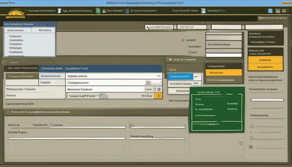Click the small icon beside the top label above checkbox
Viewport: 292px width, 167px height.
click(183, 40)
